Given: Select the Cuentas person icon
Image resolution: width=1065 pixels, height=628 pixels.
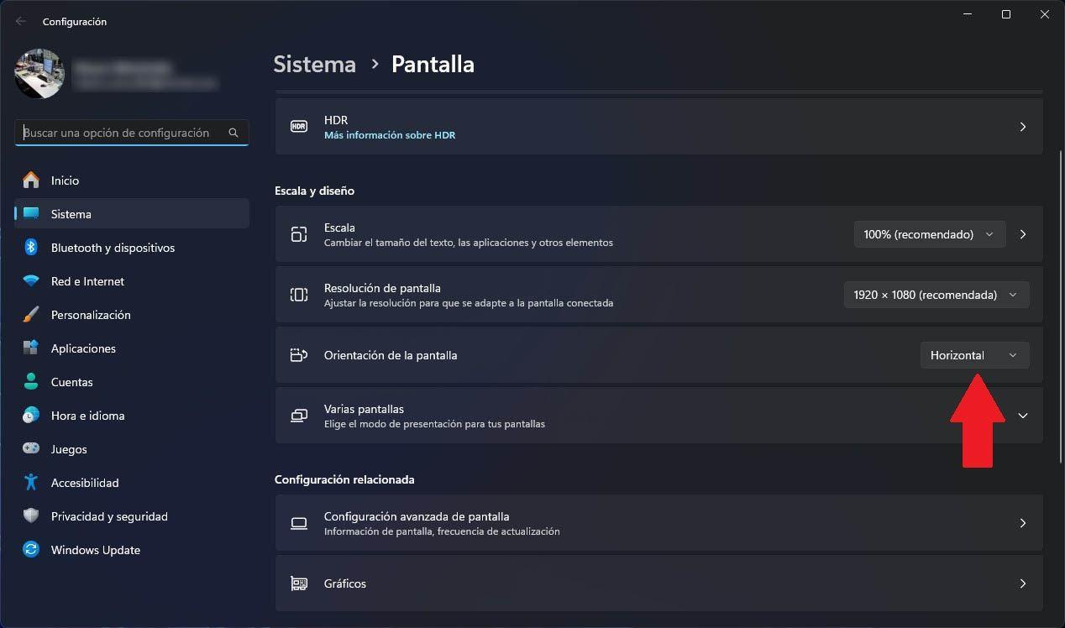Looking at the screenshot, I should click(x=33, y=382).
